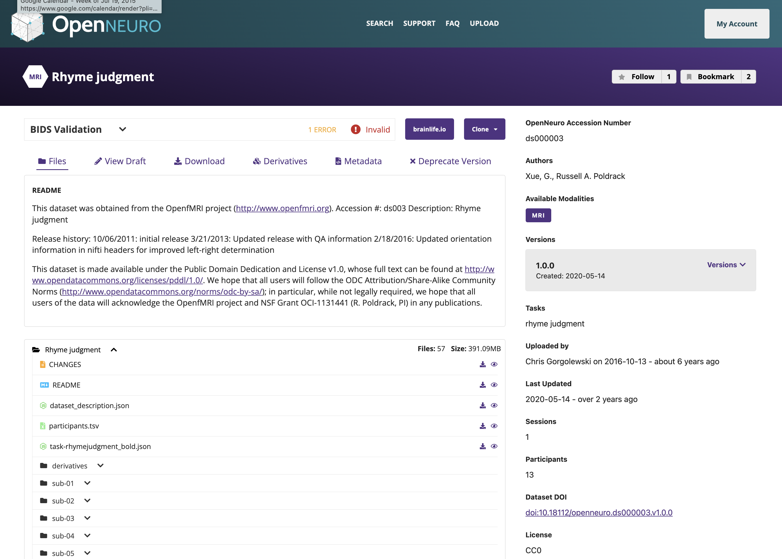Expand the sub-01 folder
Image resolution: width=782 pixels, height=559 pixels.
[87, 483]
